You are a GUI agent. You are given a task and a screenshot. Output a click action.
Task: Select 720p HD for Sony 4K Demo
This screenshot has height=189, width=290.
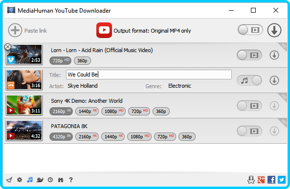click(139, 111)
